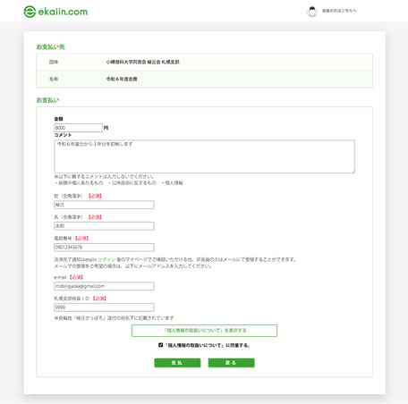The height and width of the screenshot is (404, 408).
Task: Click the phone number field 09012345678
Action: [104, 248]
